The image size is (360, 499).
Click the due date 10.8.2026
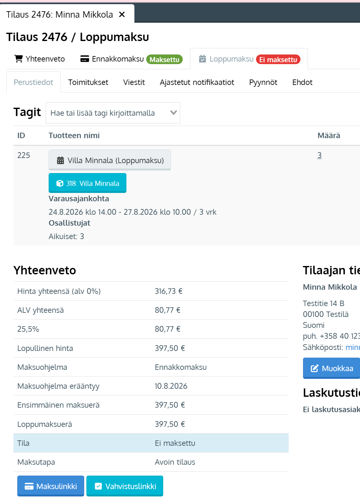171,386
